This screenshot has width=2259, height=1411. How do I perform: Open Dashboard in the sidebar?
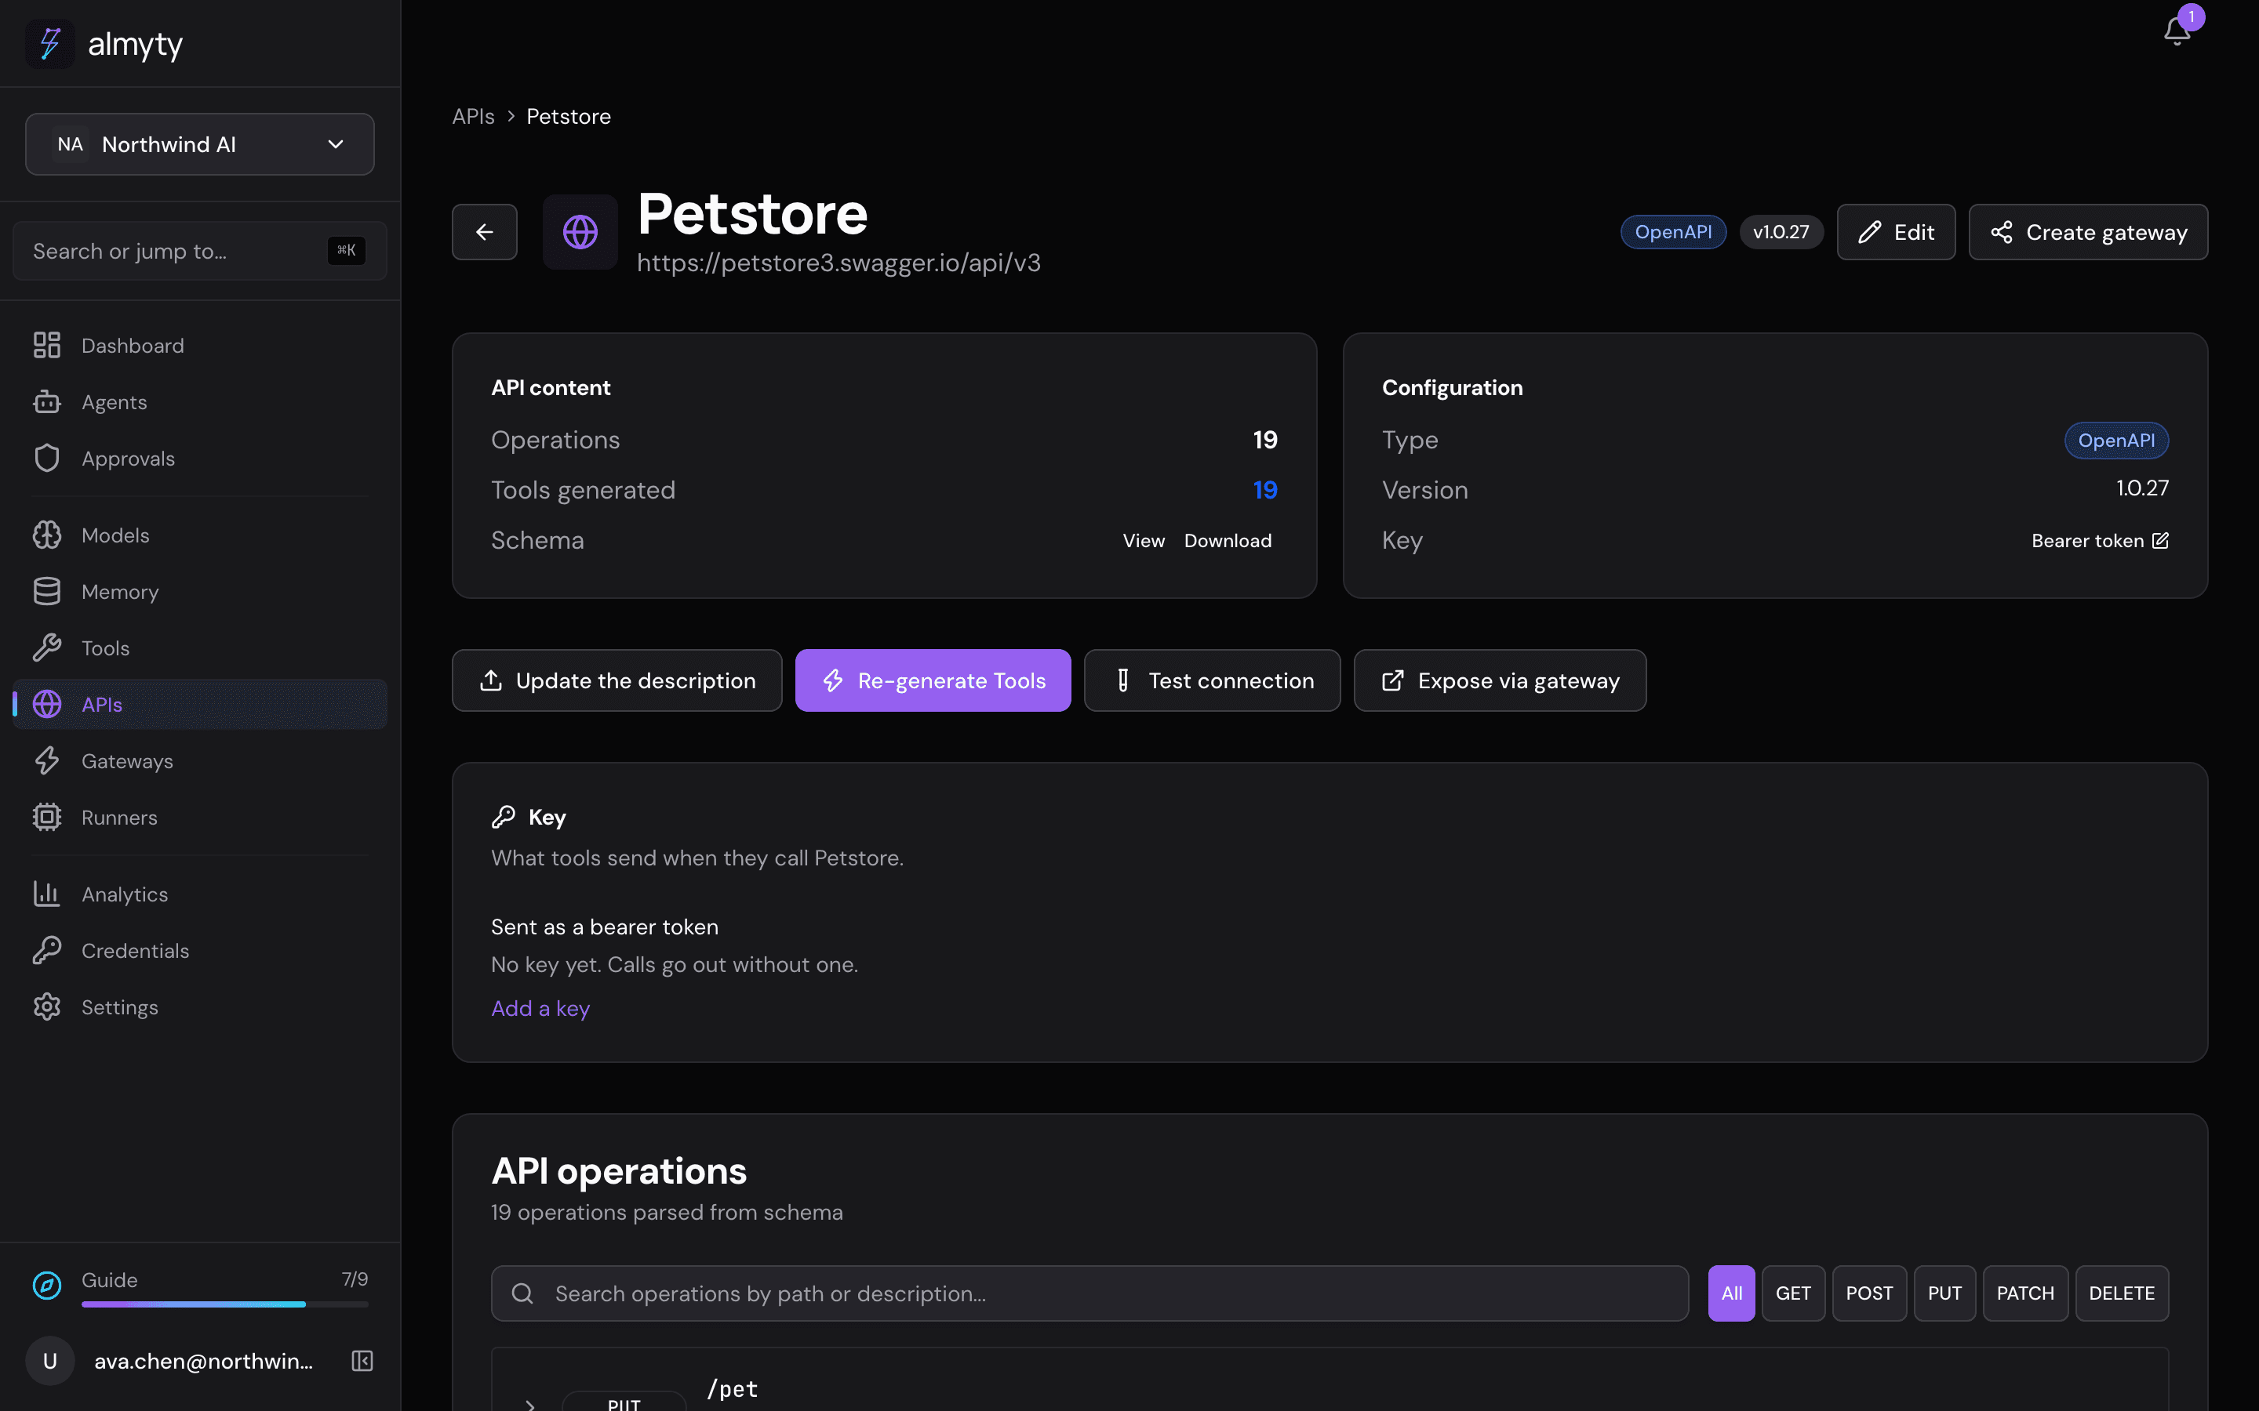tap(200, 345)
